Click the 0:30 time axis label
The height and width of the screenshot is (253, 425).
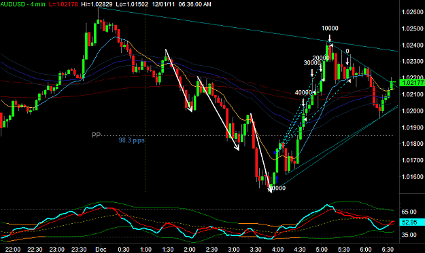coord(124,249)
